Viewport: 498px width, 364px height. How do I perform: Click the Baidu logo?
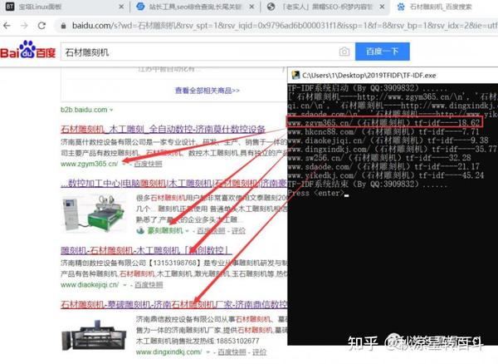click(28, 50)
